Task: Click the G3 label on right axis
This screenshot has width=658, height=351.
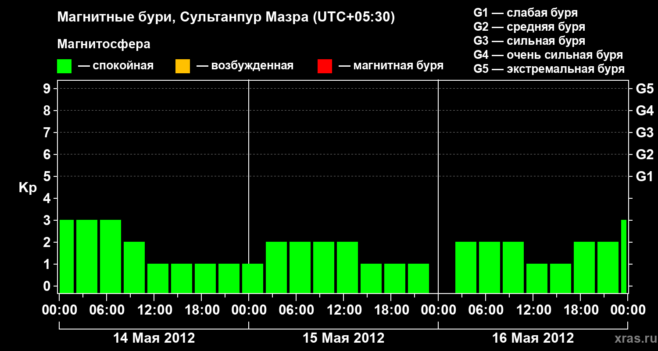Action: click(x=645, y=133)
